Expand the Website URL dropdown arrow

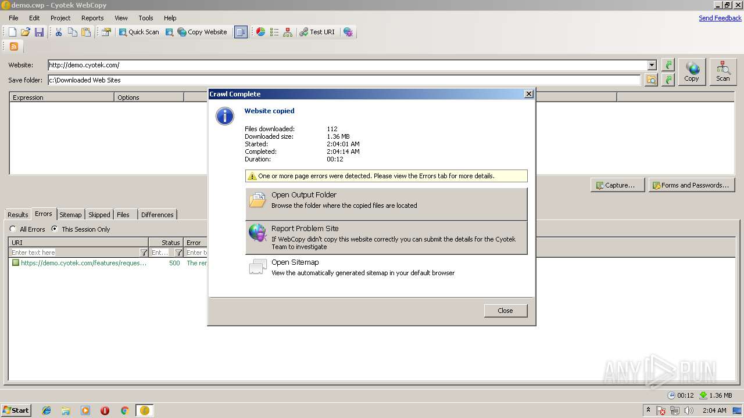click(x=652, y=65)
